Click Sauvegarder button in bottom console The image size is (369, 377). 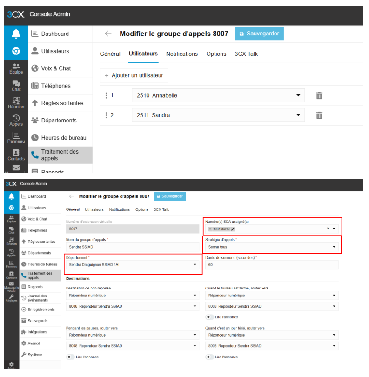(x=170, y=196)
